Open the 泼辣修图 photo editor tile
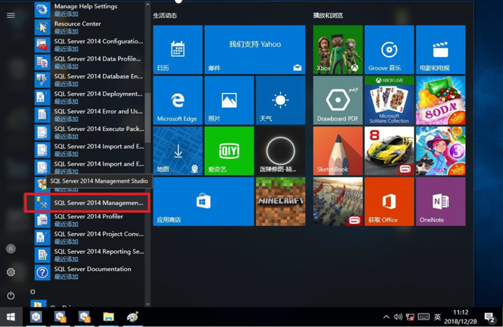 280,151
